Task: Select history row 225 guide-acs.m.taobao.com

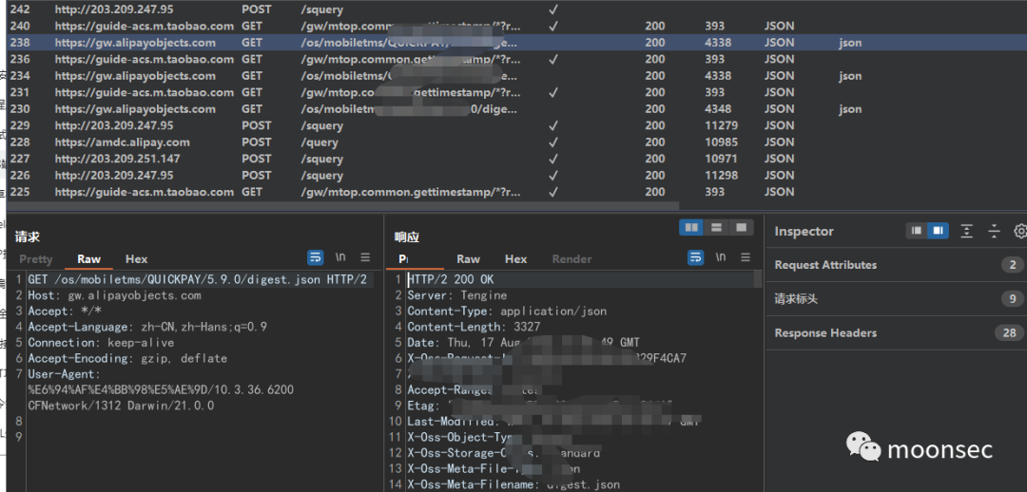Action: (516, 192)
